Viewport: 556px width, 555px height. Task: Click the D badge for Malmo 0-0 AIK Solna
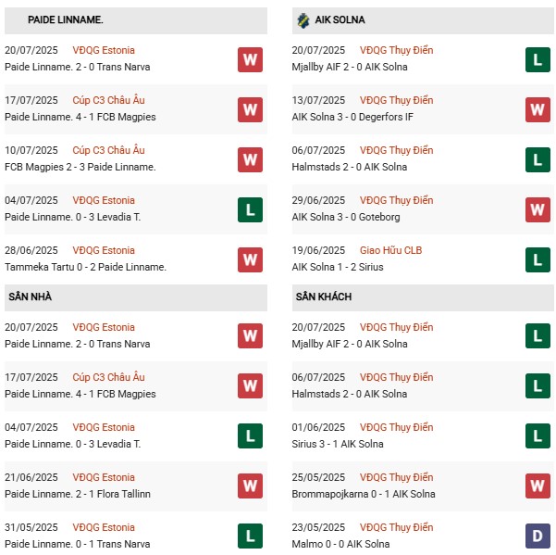(x=538, y=536)
